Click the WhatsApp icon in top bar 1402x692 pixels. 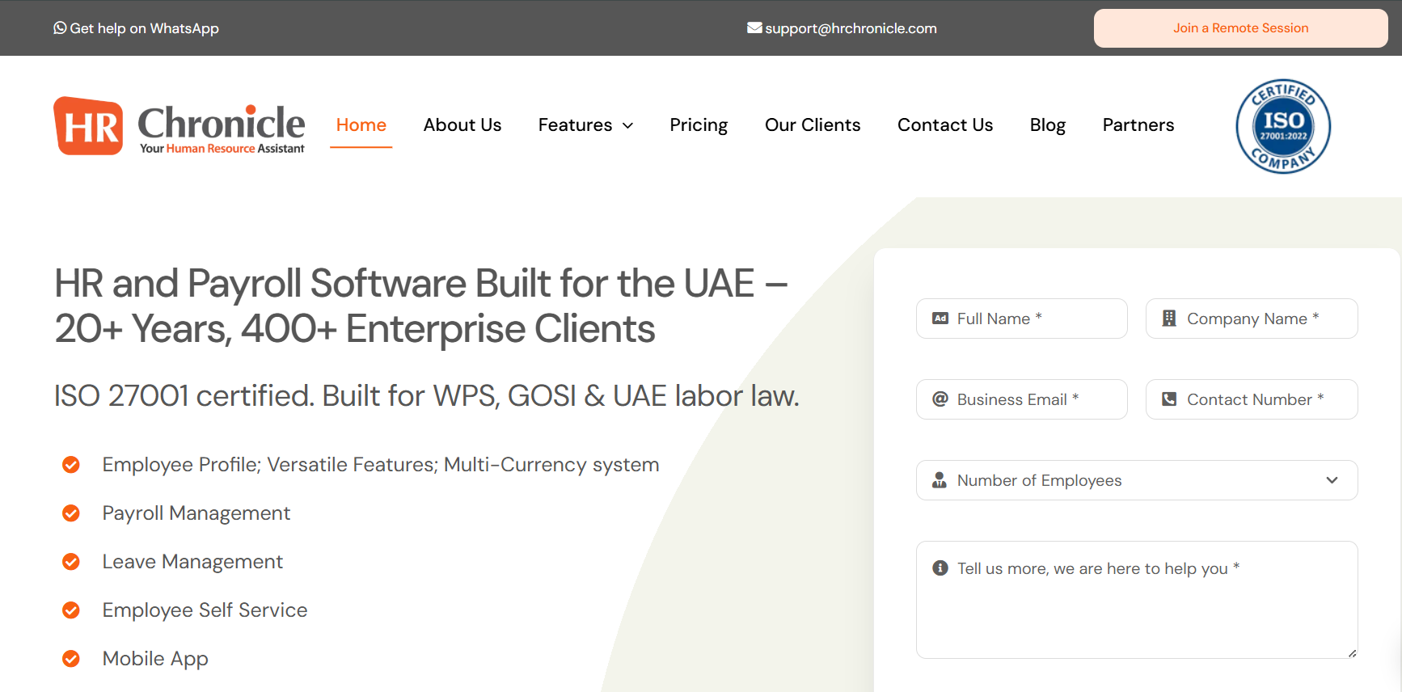click(x=60, y=27)
